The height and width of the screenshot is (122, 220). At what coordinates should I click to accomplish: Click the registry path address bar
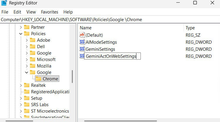110,20
